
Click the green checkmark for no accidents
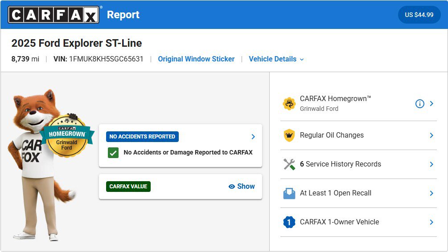pyautogui.click(x=113, y=153)
